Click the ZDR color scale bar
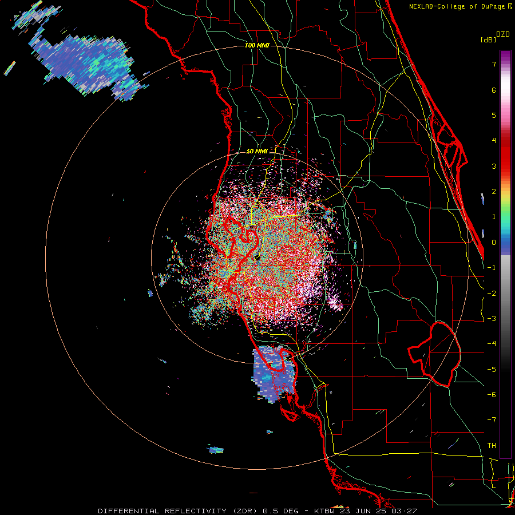This screenshot has width=515, height=515. click(x=505, y=254)
